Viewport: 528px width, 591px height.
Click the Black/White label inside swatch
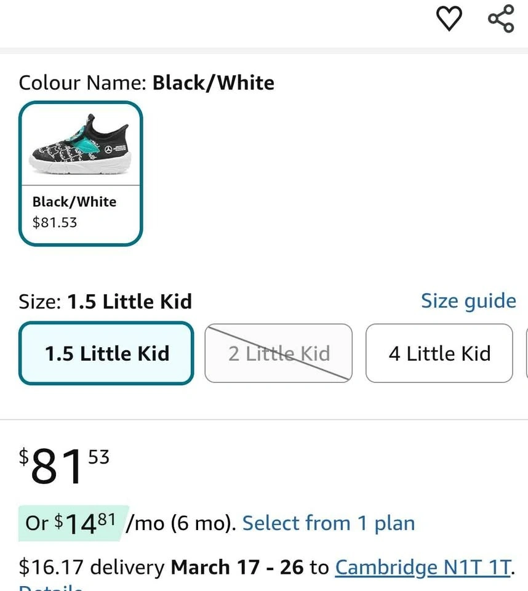pyautogui.click(x=74, y=201)
